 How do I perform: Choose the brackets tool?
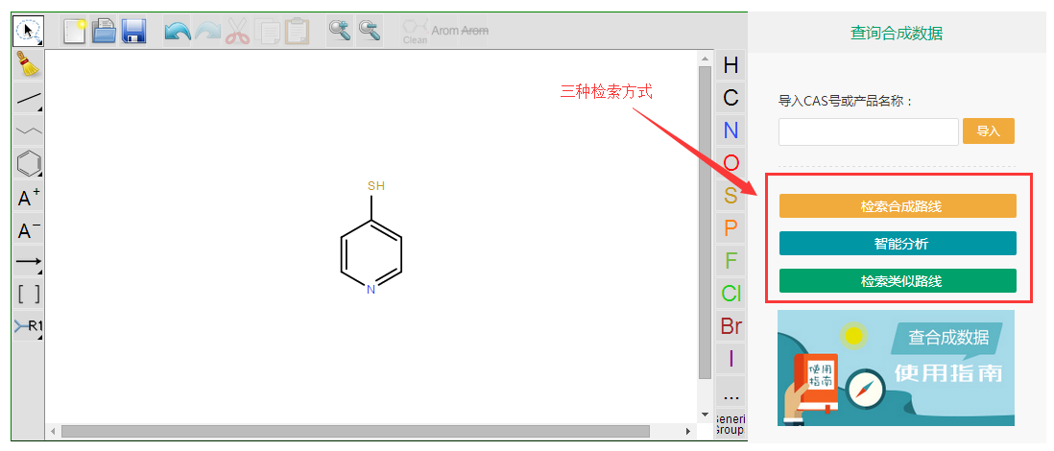click(x=28, y=294)
